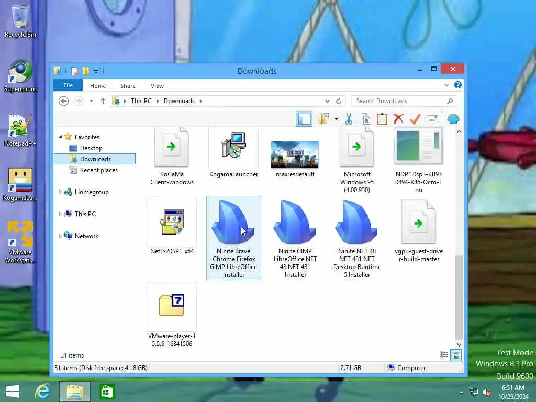Select the VMware-player-15.5.6 file
The width and height of the screenshot is (536, 402).
(172, 315)
